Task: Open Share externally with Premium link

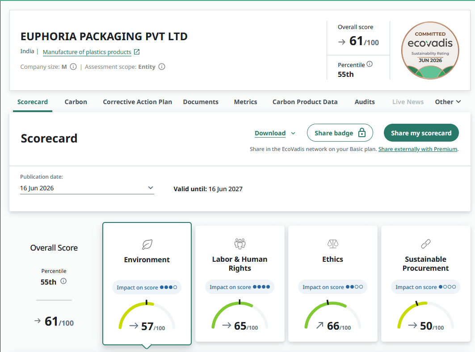Action: point(418,149)
